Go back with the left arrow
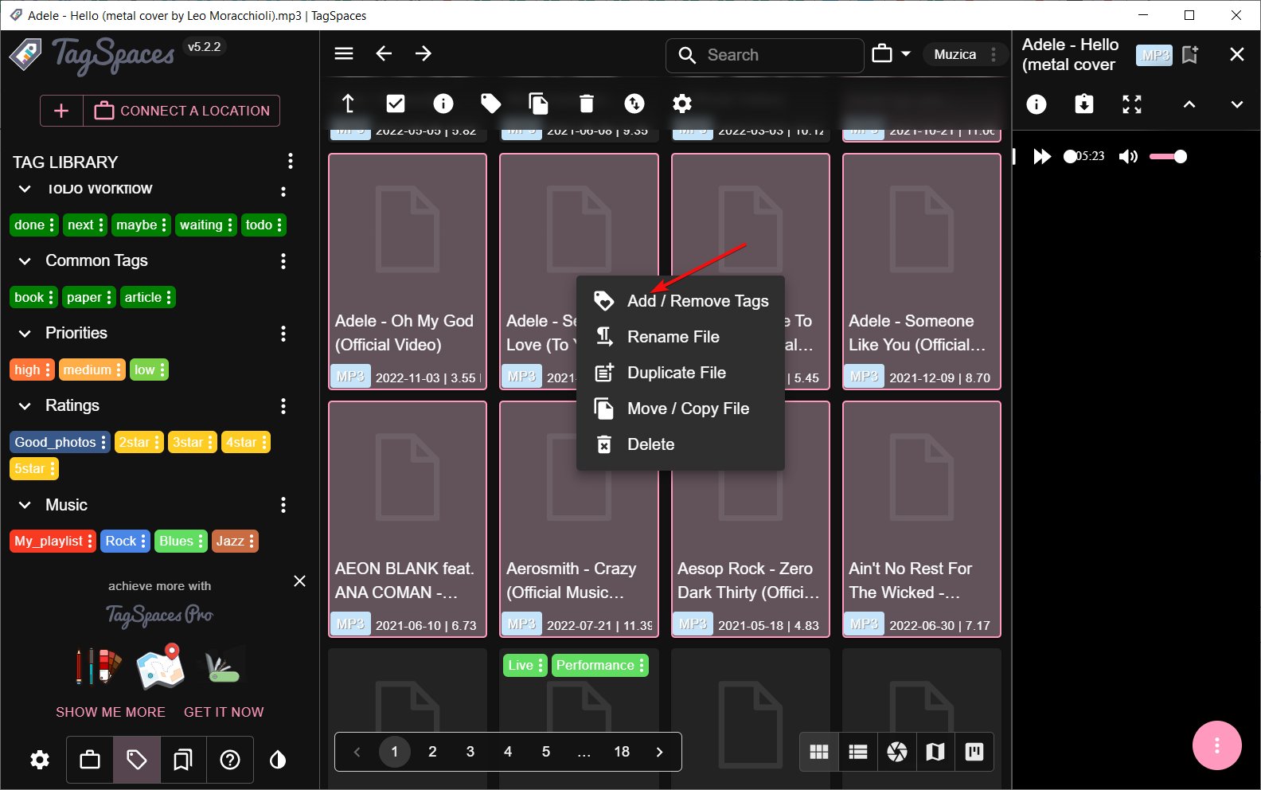 384,53
